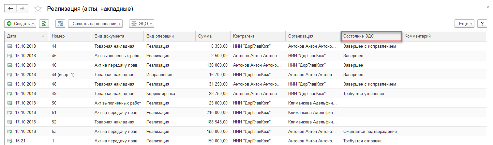
Task: Click document icon of row number 53
Action: [x=10, y=132]
